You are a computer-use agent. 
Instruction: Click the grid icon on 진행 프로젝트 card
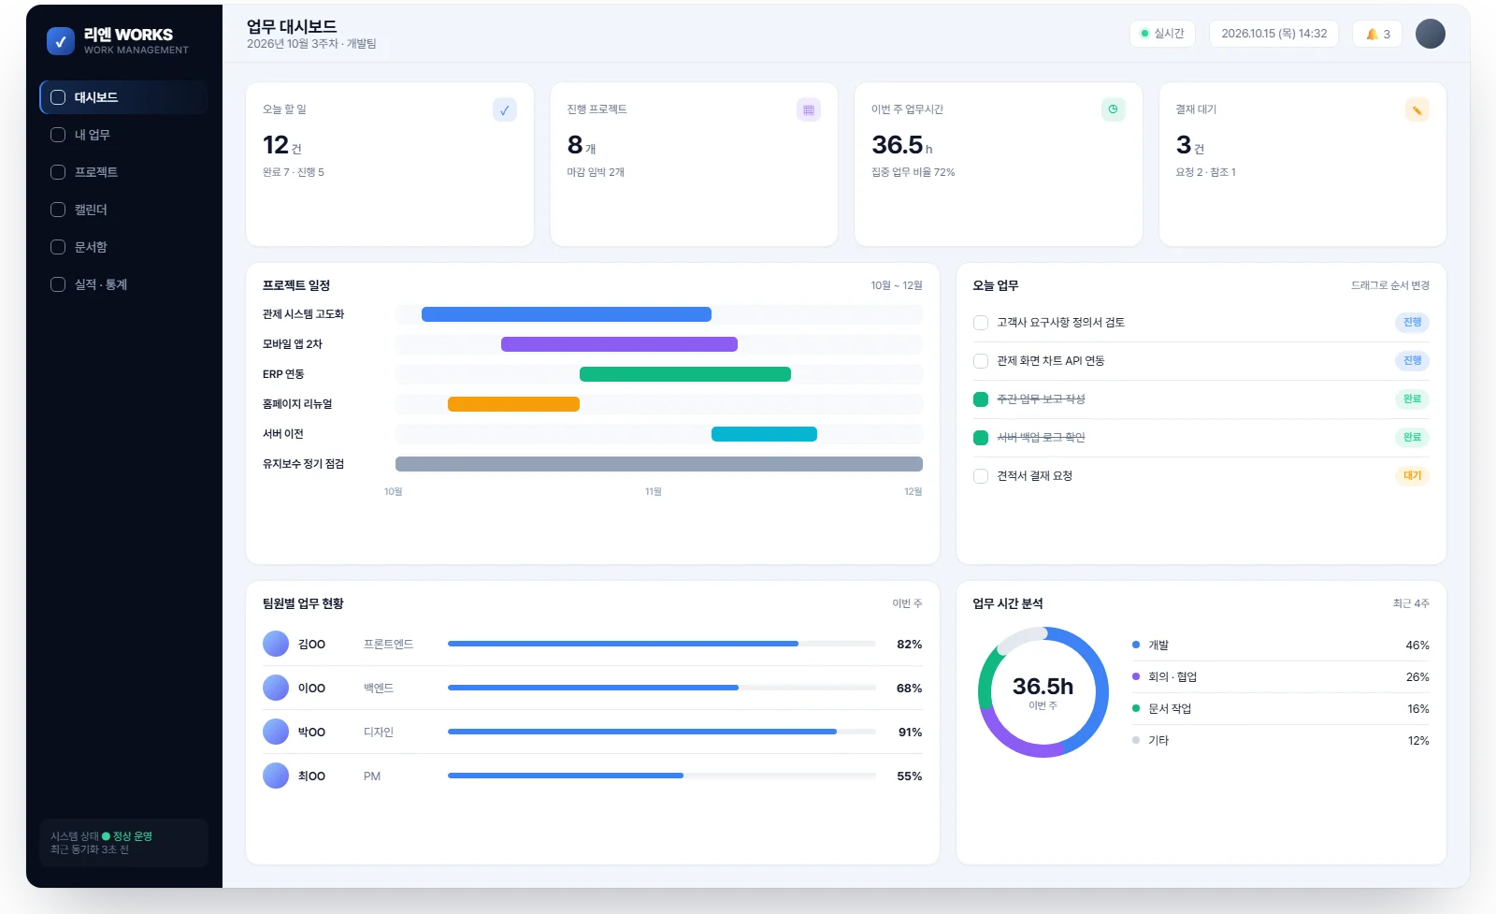point(809,109)
